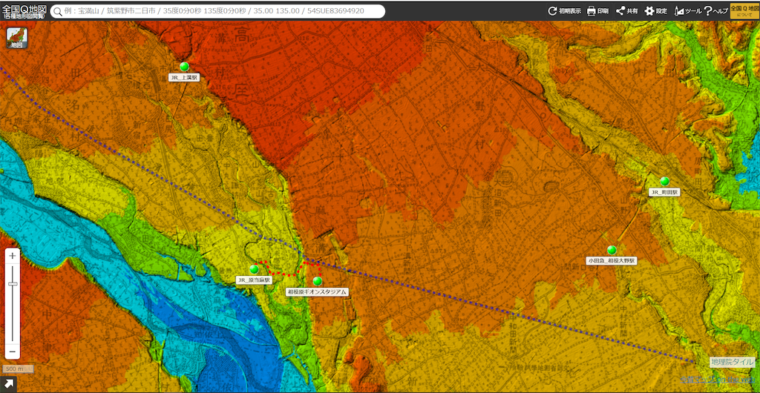Click the zoom slider handle
Image resolution: width=760 pixels, height=393 pixels.
[x=13, y=285]
